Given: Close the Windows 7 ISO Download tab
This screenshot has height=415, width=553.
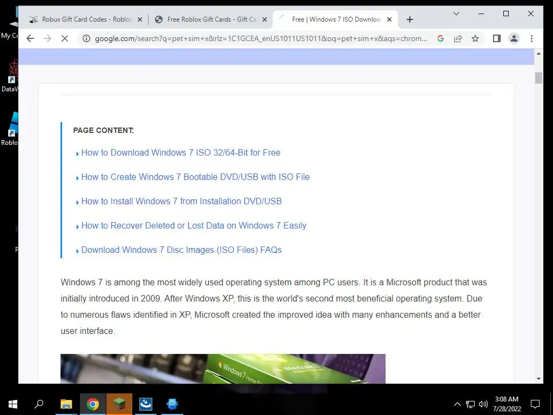Looking at the screenshot, I should 389,19.
